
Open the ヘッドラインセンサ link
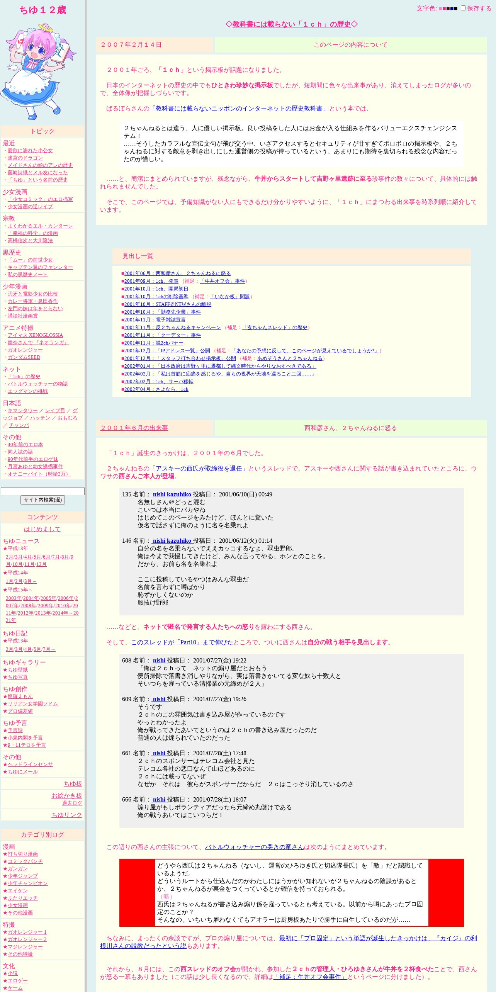30,764
